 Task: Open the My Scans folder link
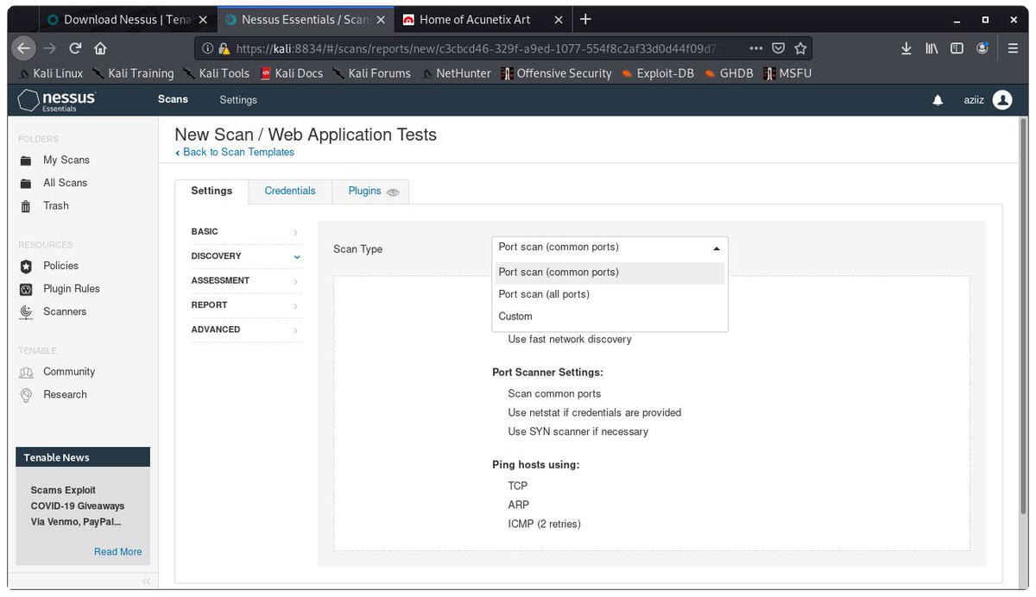pyautogui.click(x=66, y=160)
